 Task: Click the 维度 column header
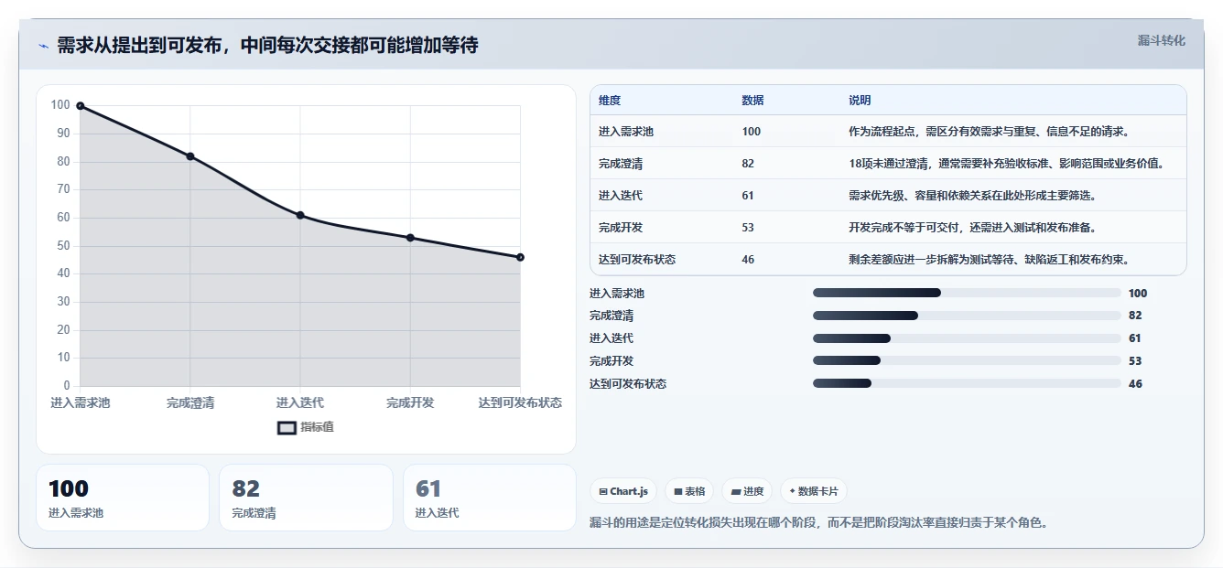coord(610,101)
